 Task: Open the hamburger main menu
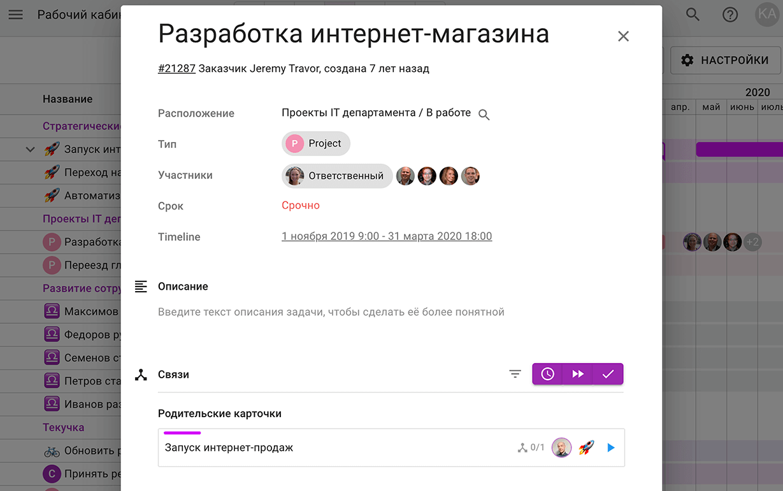coord(15,15)
